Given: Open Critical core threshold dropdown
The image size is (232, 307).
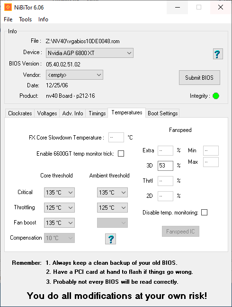Looking at the screenshot, I should click(x=59, y=192).
